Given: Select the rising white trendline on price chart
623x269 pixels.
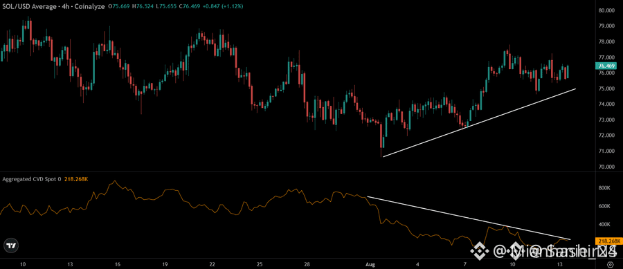Looking at the screenshot, I should point(479,122).
